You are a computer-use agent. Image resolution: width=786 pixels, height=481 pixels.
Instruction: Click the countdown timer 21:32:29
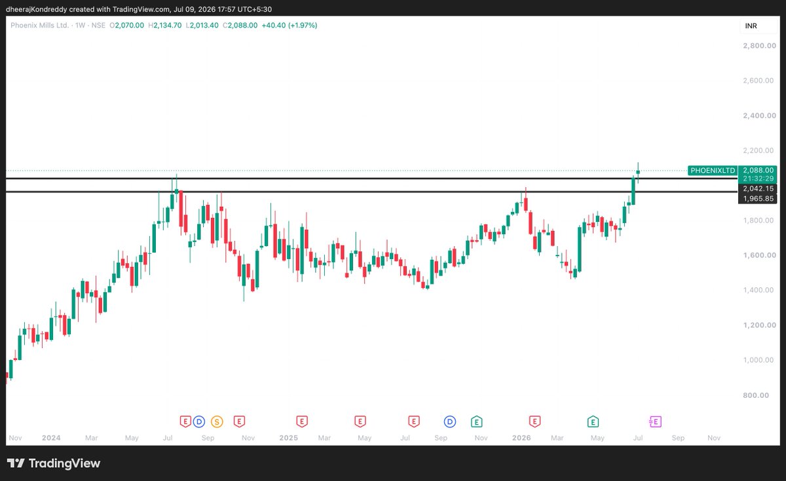[x=758, y=178]
